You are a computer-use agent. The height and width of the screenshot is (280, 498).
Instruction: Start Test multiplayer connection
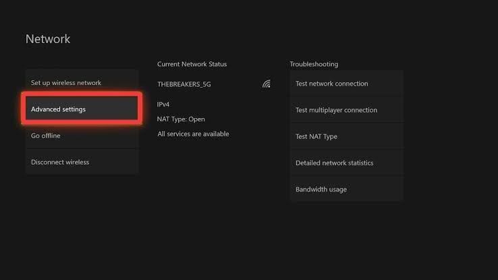coord(346,110)
